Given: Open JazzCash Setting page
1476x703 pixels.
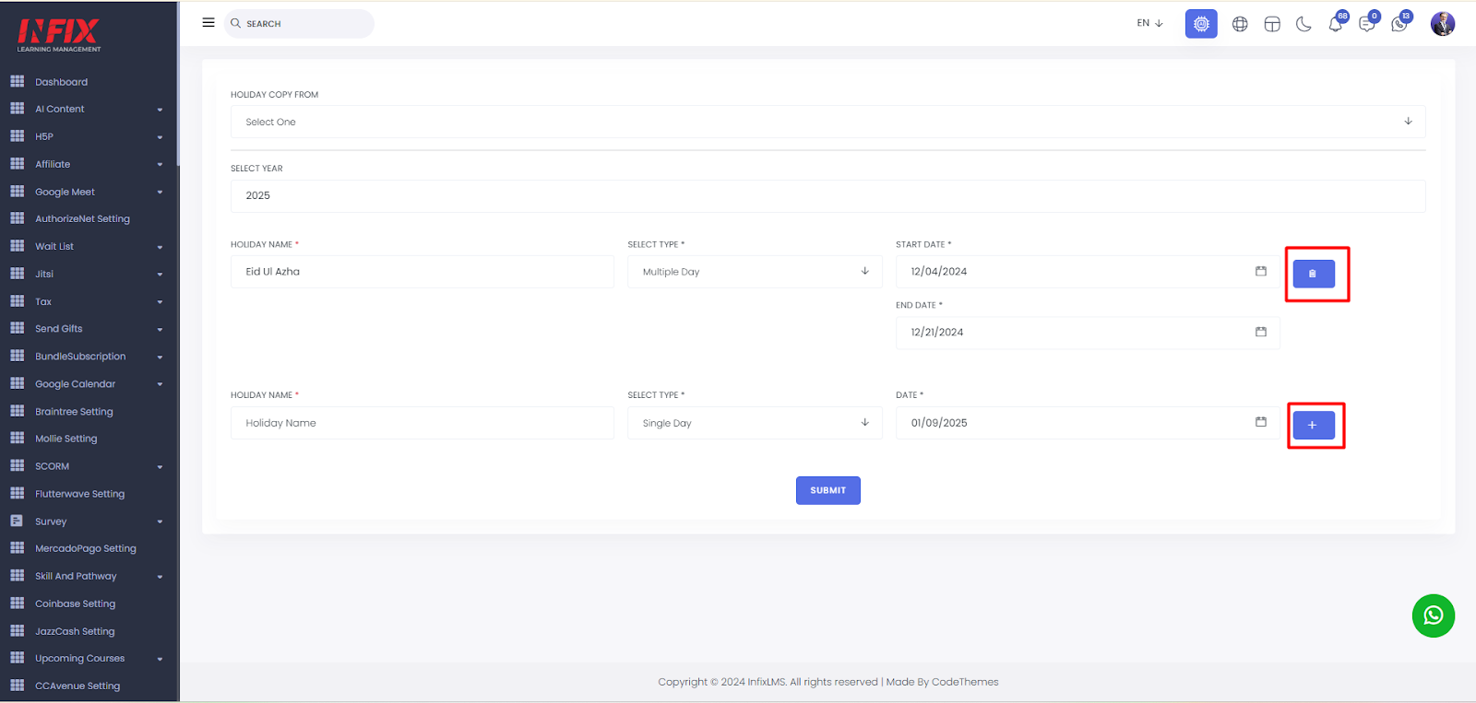Looking at the screenshot, I should pos(75,631).
